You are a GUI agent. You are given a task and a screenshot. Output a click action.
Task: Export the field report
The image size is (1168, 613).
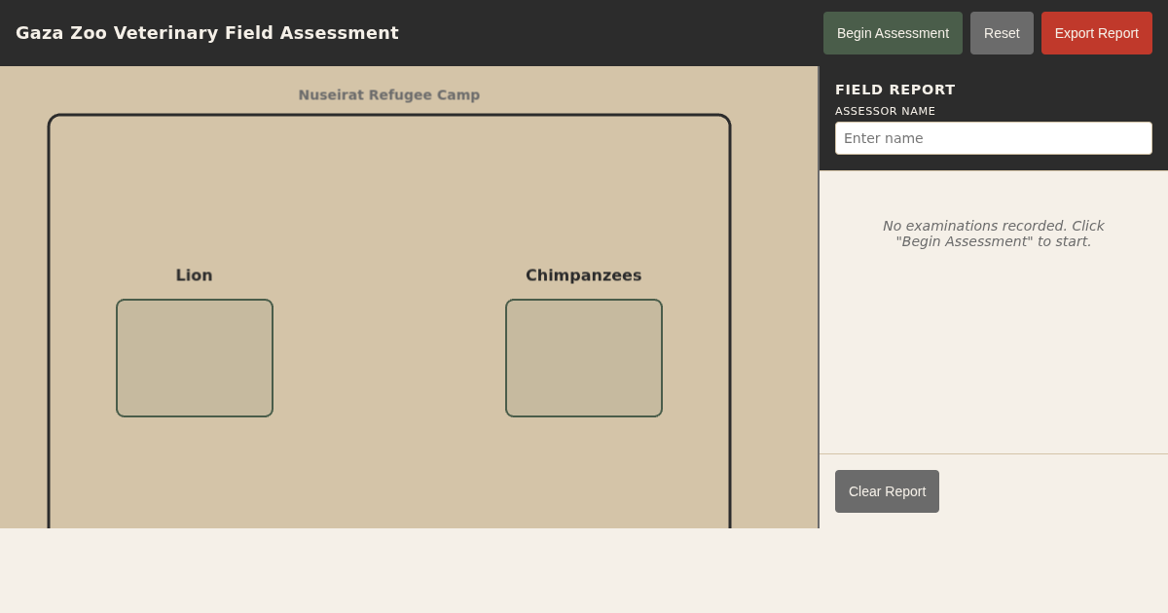pos(1097,33)
